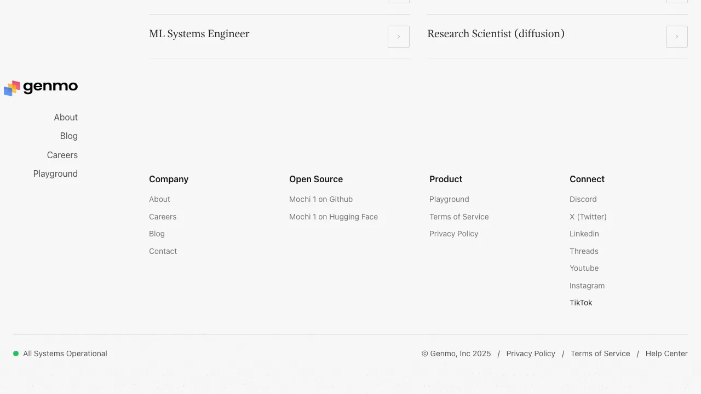Viewport: 701px width, 394px height.
Task: Follow the X (Twitter) link
Action: pos(588,217)
